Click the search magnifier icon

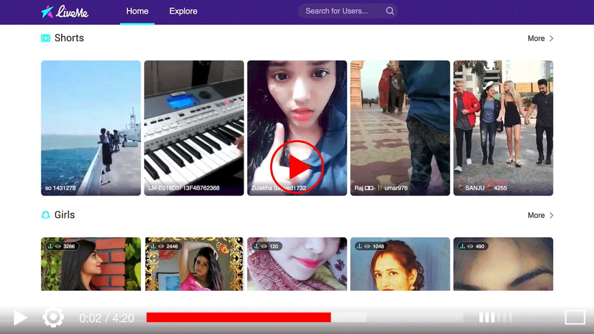point(390,11)
